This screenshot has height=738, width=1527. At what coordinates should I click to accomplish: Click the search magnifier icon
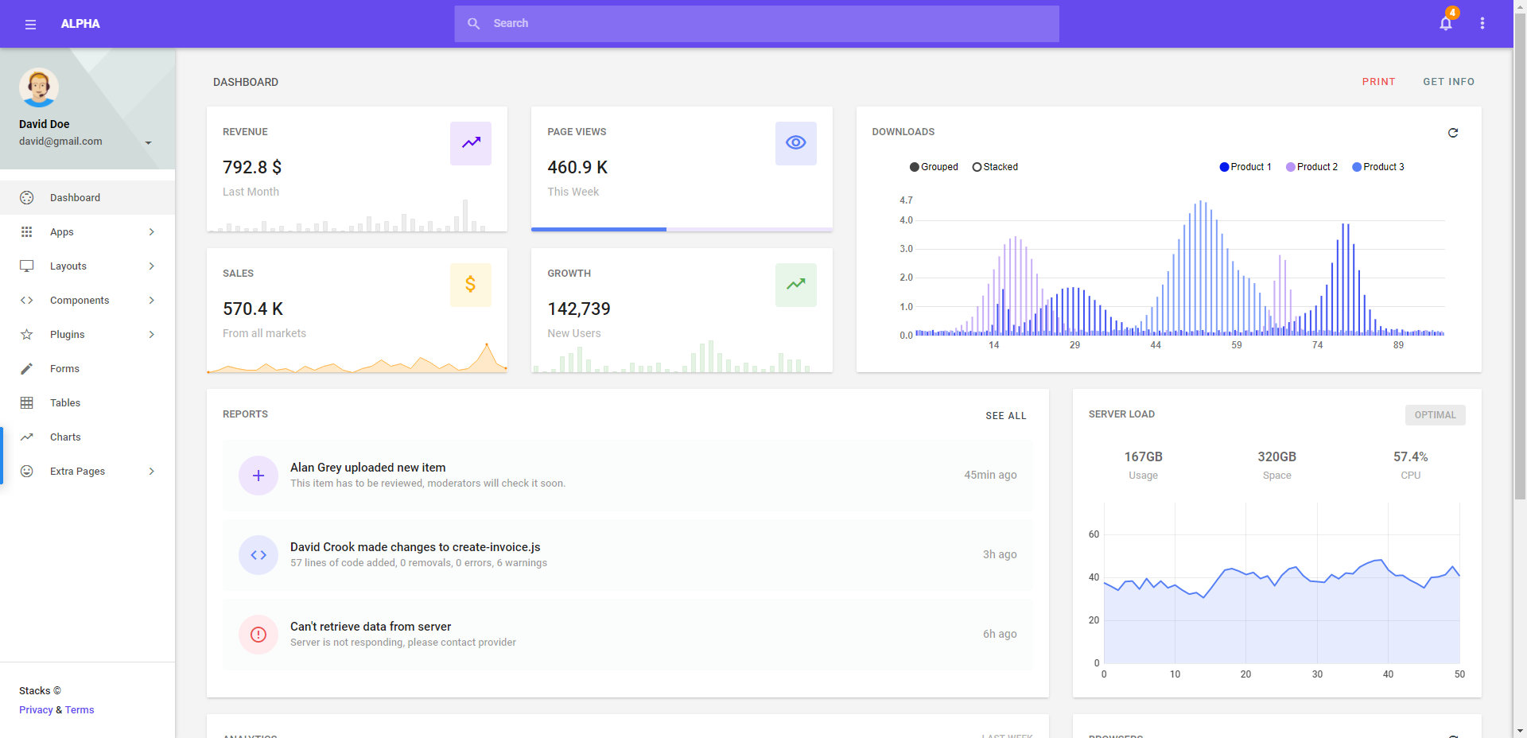click(x=473, y=23)
